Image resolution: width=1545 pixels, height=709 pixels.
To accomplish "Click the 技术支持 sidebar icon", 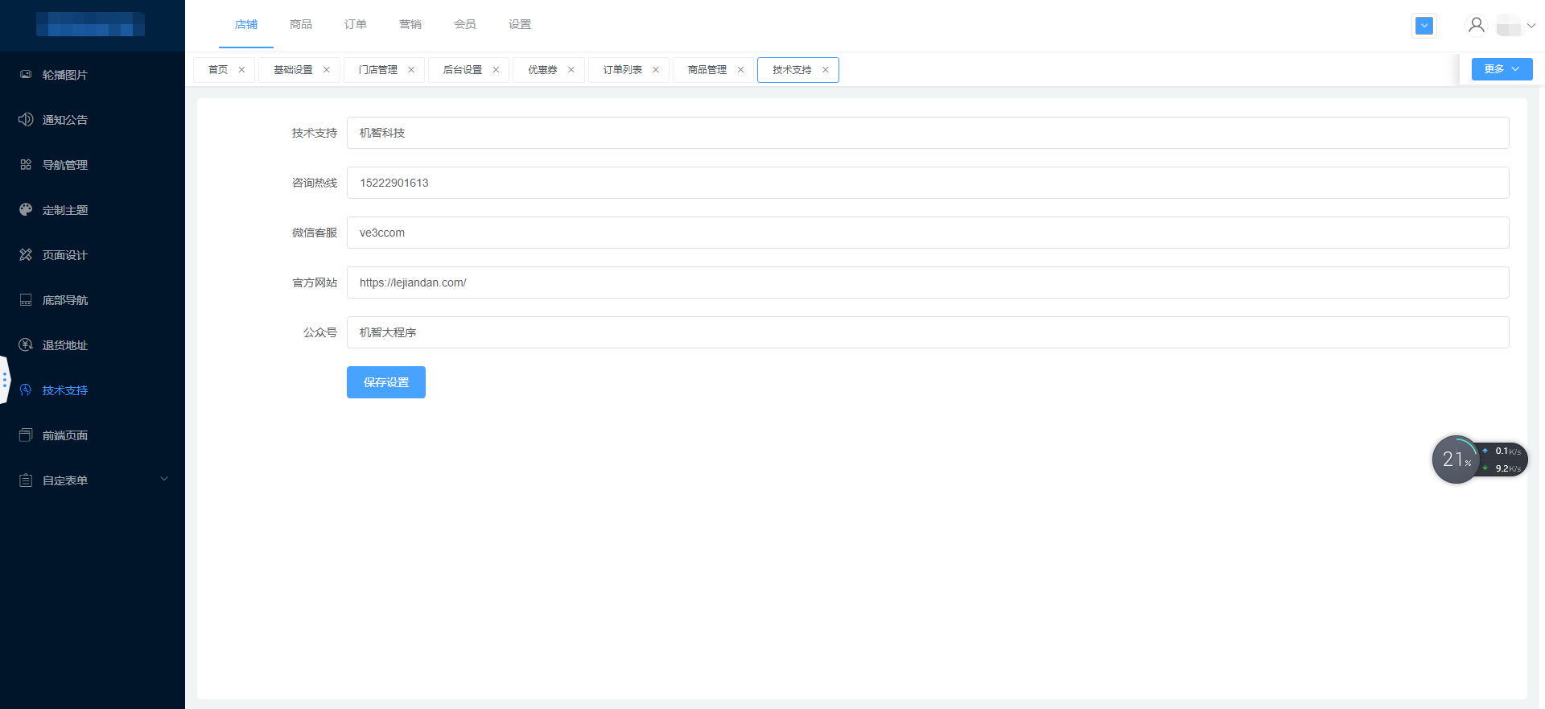I will [26, 390].
